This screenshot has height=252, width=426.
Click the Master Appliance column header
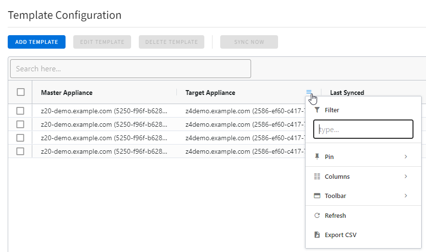click(67, 93)
